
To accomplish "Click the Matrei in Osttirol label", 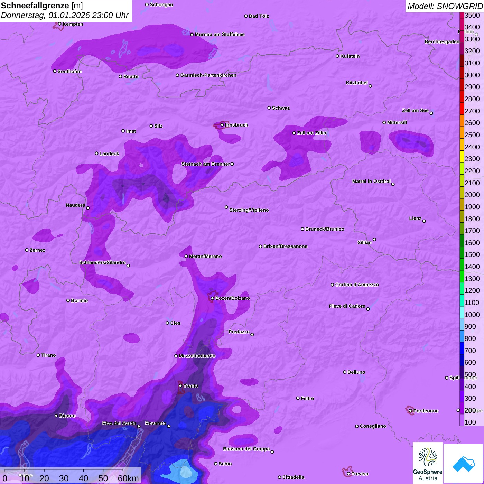I will tap(371, 181).
